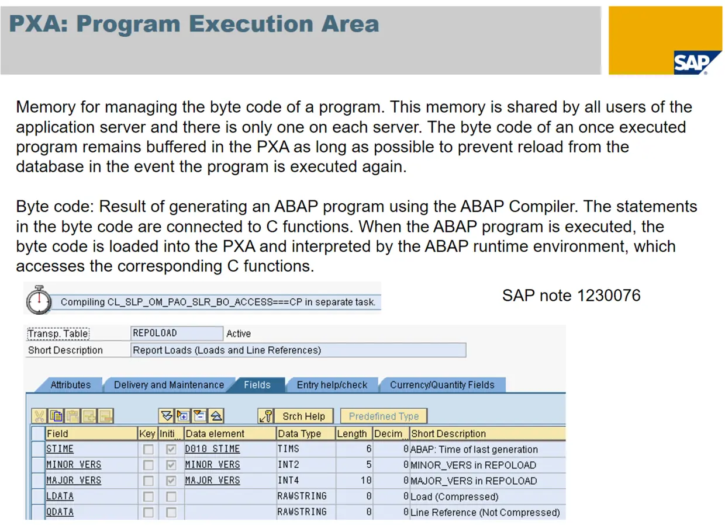This screenshot has height=525, width=725.
Task: Select the Fields tab
Action: pyautogui.click(x=257, y=385)
